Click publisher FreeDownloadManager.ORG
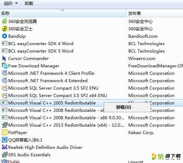This screenshot has height=163, width=183. (155, 66)
